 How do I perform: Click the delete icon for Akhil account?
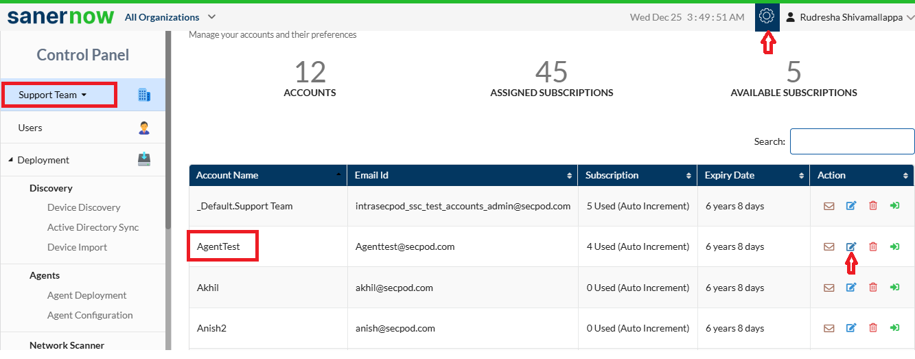coord(873,288)
